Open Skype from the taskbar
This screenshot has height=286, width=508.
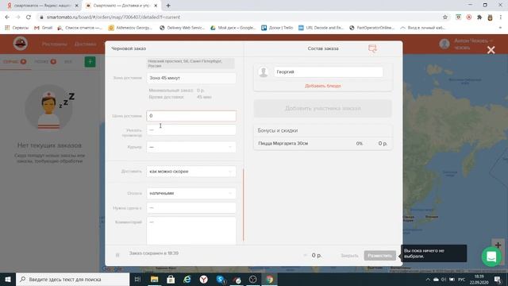pyautogui.click(x=221, y=279)
